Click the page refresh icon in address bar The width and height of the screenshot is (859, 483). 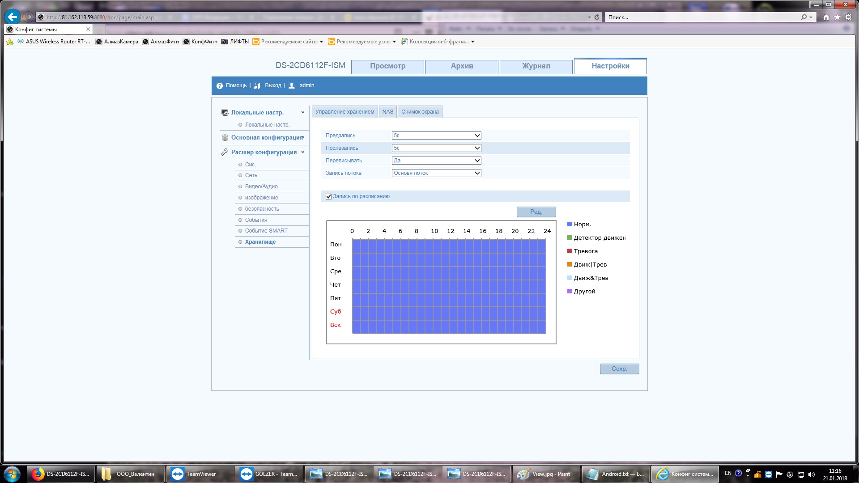596,17
